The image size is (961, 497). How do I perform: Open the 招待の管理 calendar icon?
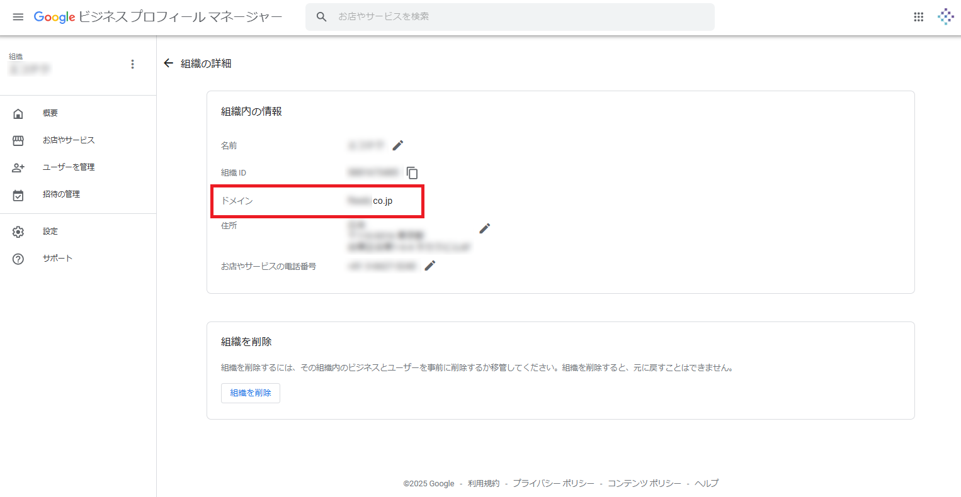(19, 194)
